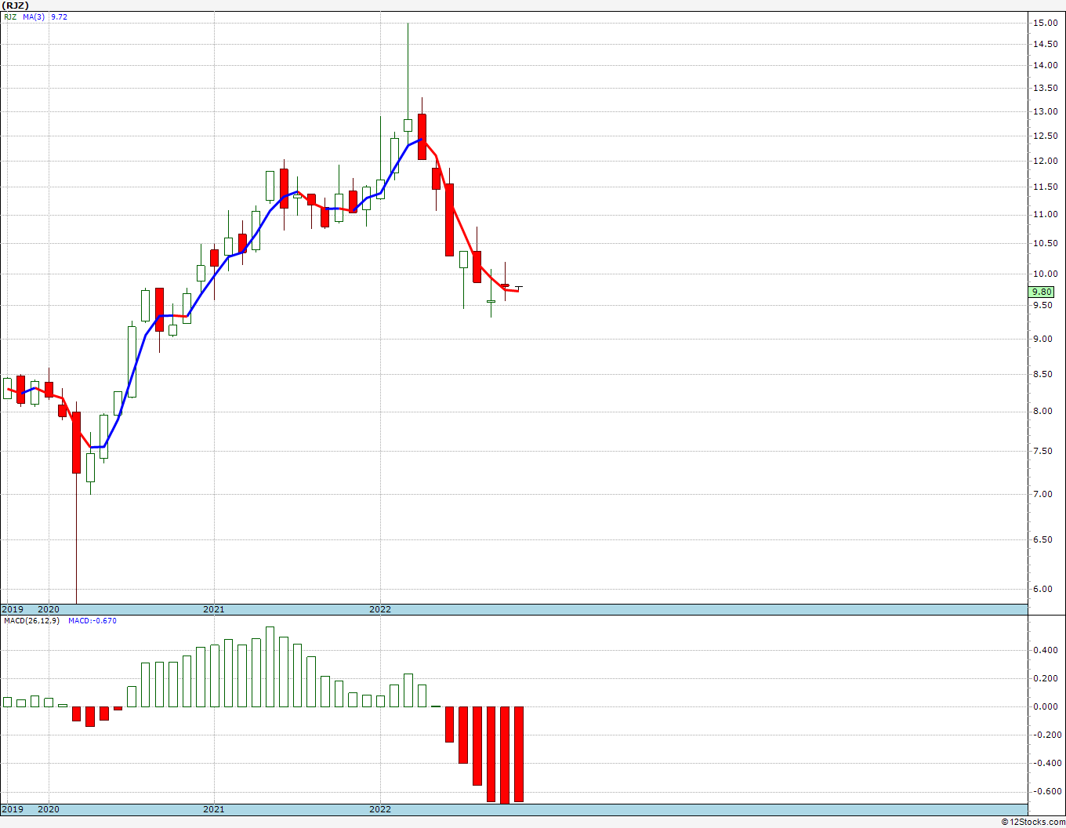Click the 14.00 price axis label
1066x828 pixels.
coord(1044,65)
